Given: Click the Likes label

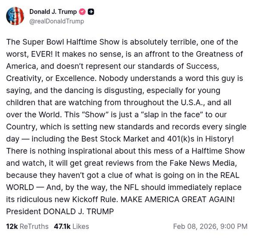Looking at the screenshot, I should pyautogui.click(x=80, y=226).
